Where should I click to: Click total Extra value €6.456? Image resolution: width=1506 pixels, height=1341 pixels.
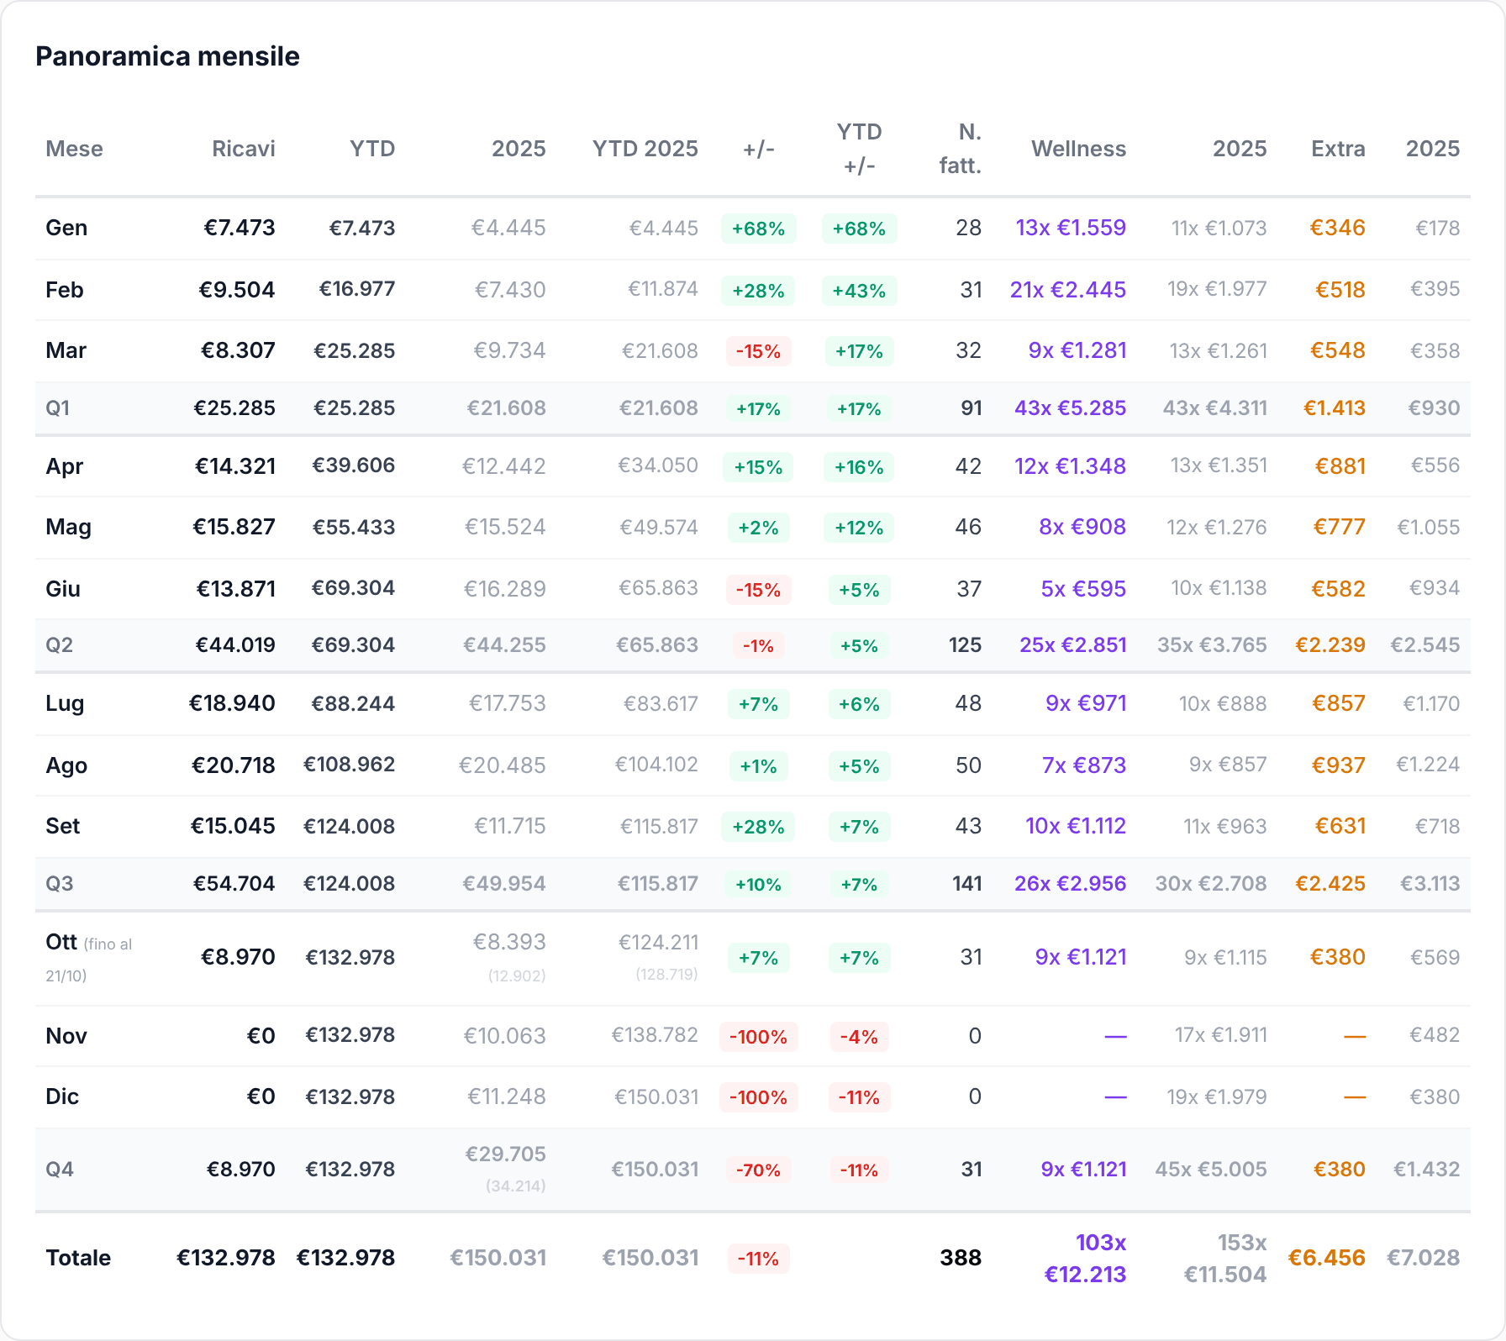click(x=1326, y=1258)
